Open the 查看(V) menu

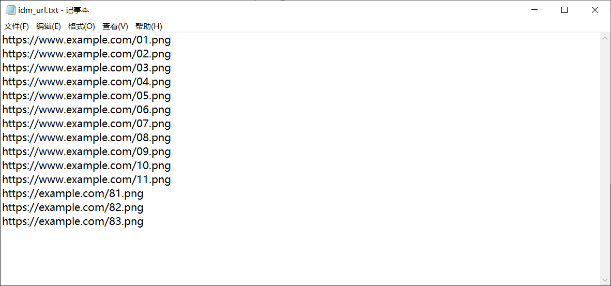click(115, 26)
